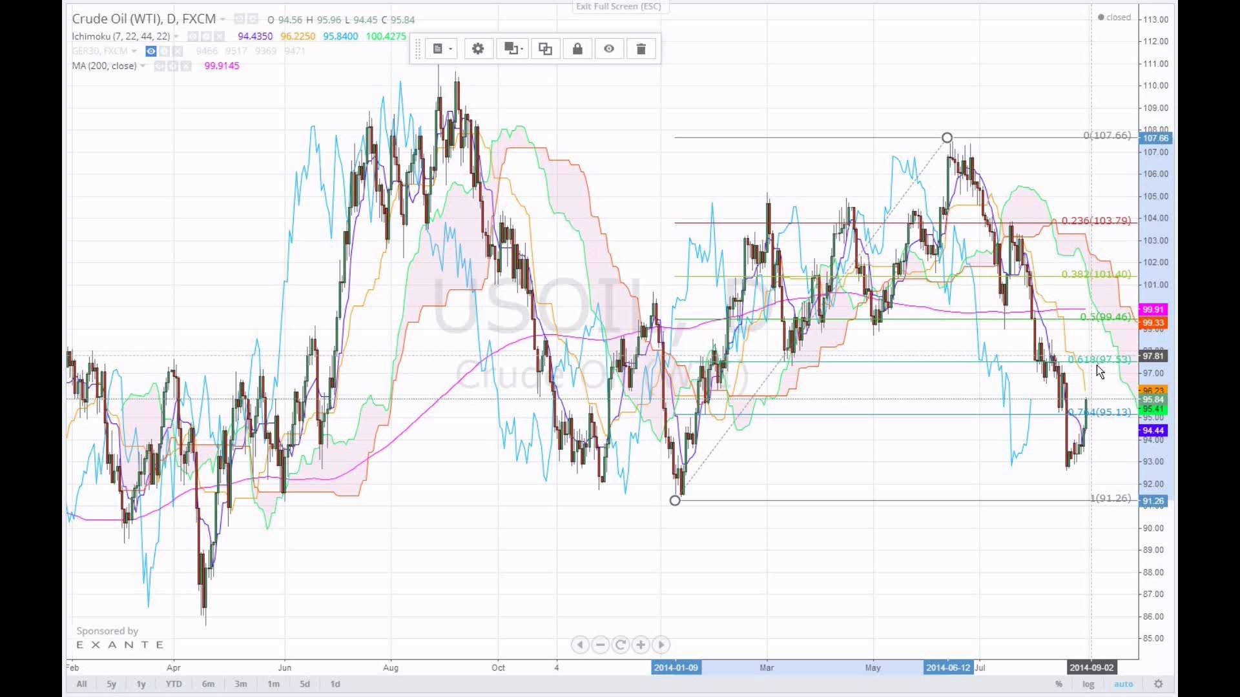Viewport: 1240px width, 697px height.
Task: Select the YTD time range
Action: [x=174, y=684]
